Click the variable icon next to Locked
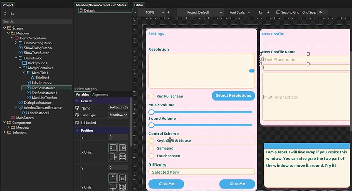Viewport: 352px width, 191px height. click(x=77, y=123)
